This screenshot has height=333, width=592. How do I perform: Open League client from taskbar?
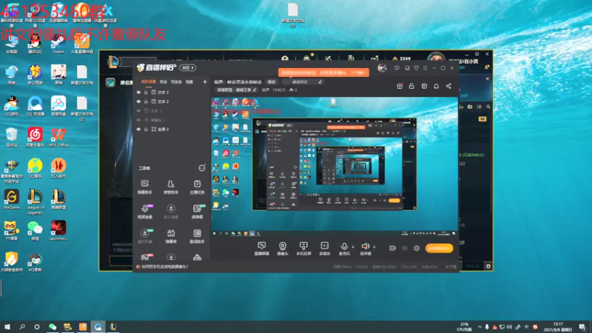click(x=113, y=326)
